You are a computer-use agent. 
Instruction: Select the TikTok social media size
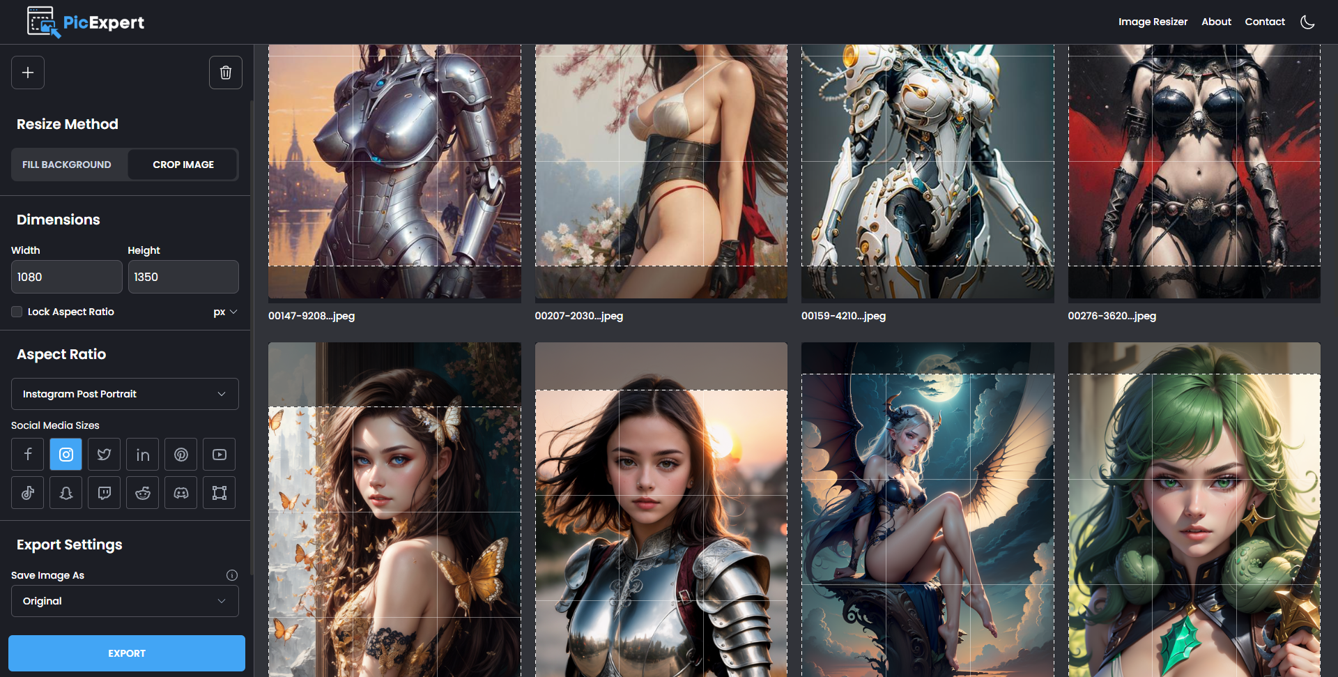(x=28, y=493)
